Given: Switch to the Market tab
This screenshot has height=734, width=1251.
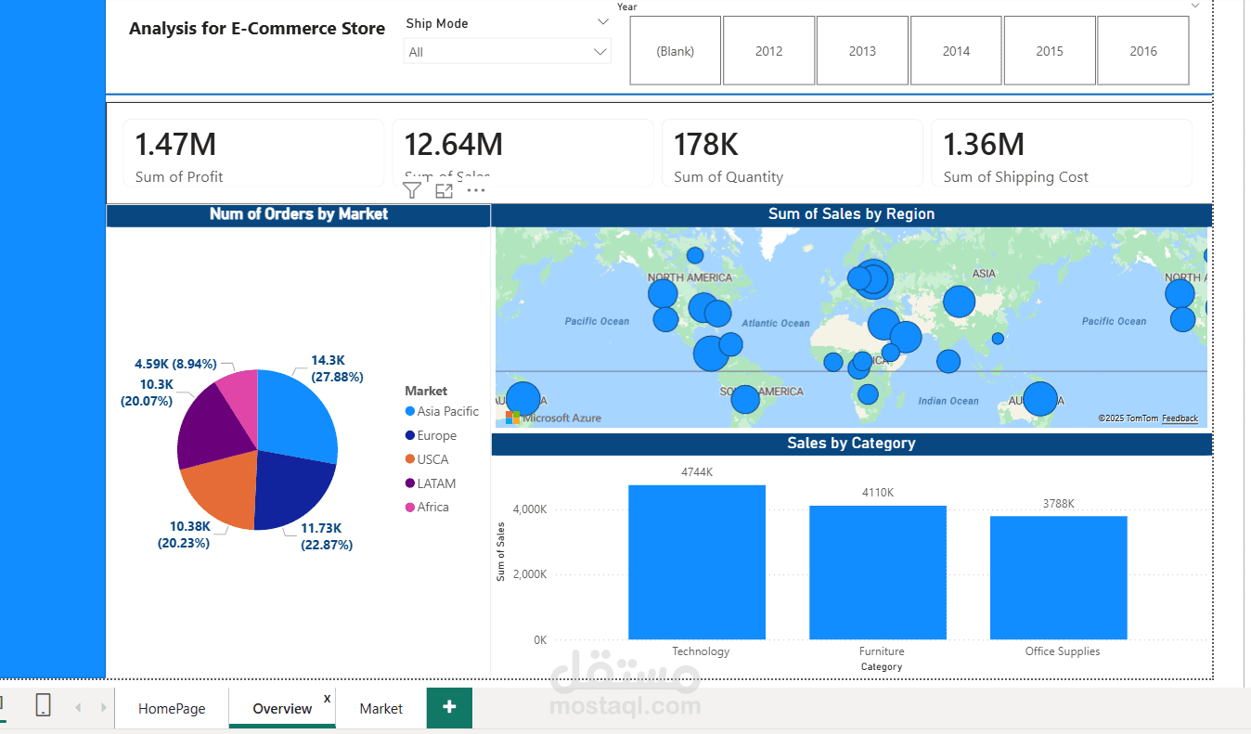Looking at the screenshot, I should coord(380,707).
